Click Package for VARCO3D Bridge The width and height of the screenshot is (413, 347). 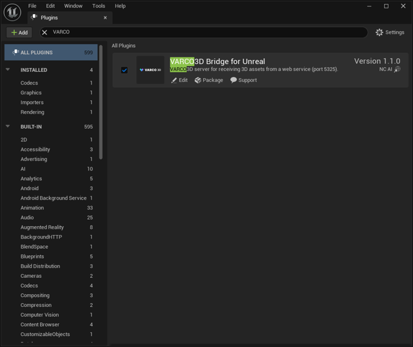tap(209, 80)
